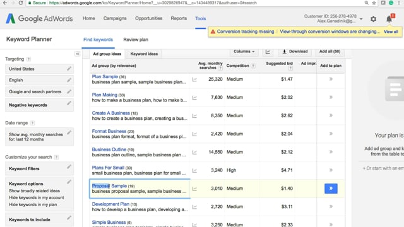Go to Home in top navigation

click(x=88, y=18)
